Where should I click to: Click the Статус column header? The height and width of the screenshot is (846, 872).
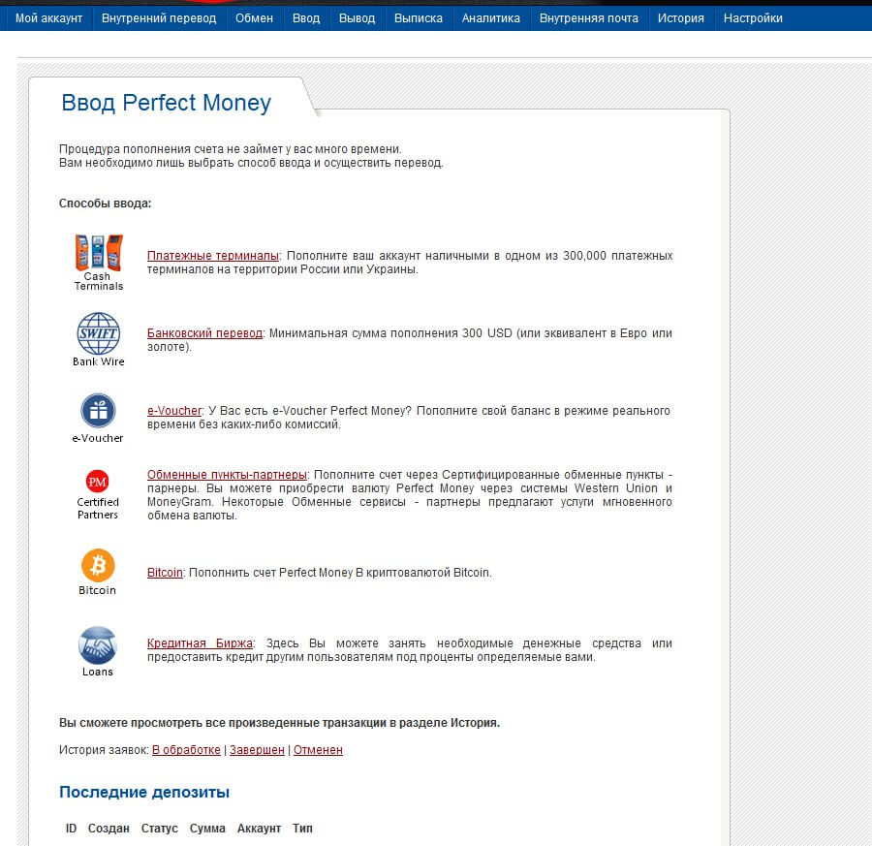160,829
